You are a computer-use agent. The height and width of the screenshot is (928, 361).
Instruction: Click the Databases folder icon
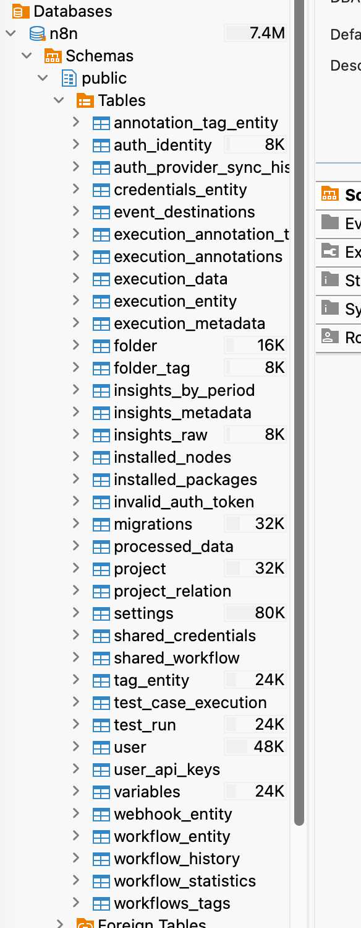point(21,11)
